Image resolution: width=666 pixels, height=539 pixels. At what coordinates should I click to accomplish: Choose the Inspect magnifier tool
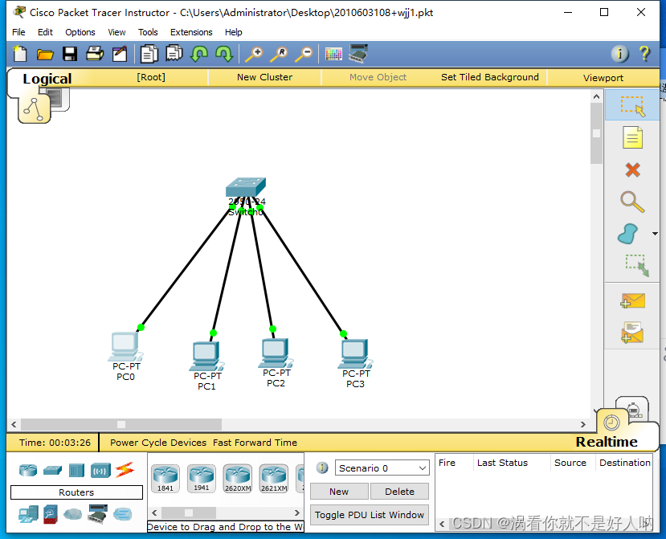pyautogui.click(x=632, y=202)
